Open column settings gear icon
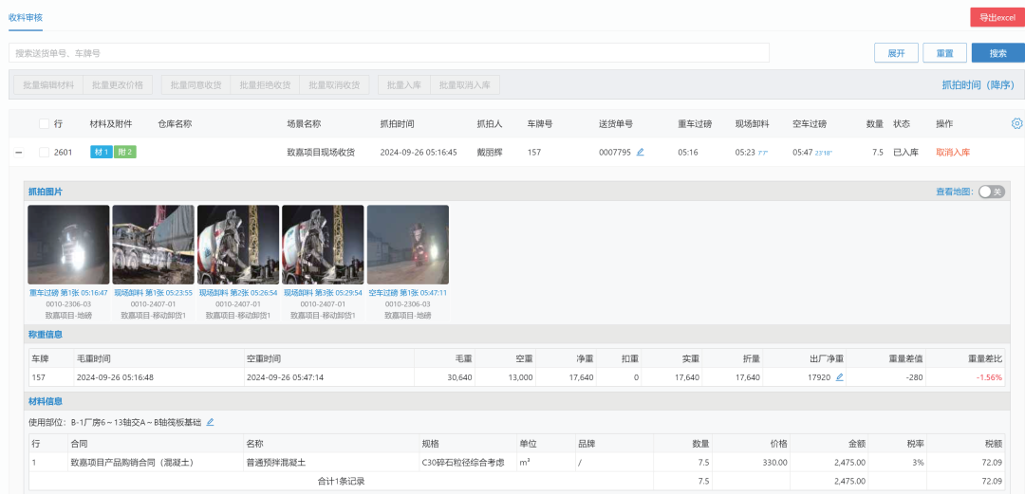 (x=1016, y=123)
